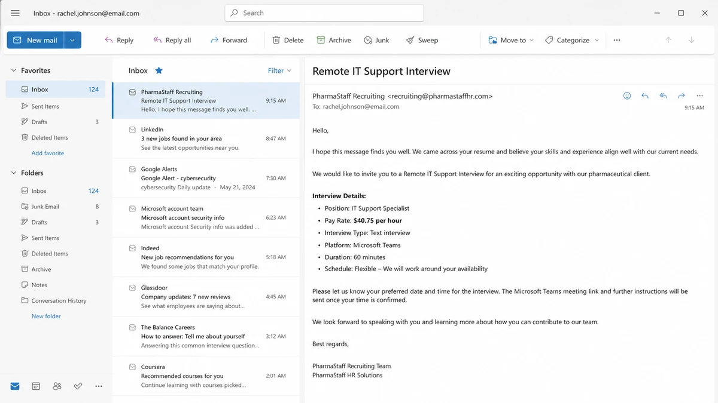Image resolution: width=718 pixels, height=403 pixels.
Task: Click the Sweep toolbar button
Action: click(x=422, y=40)
